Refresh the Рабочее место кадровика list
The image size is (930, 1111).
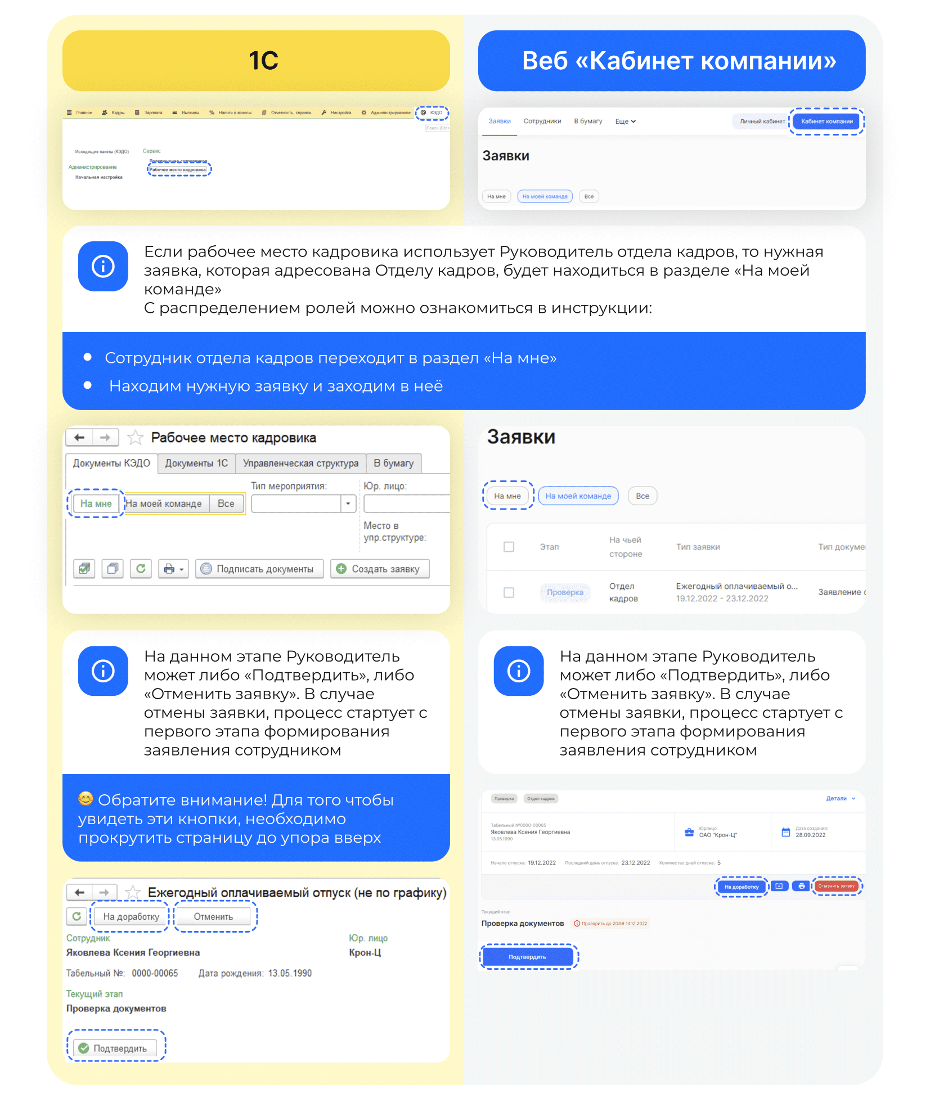click(x=141, y=569)
